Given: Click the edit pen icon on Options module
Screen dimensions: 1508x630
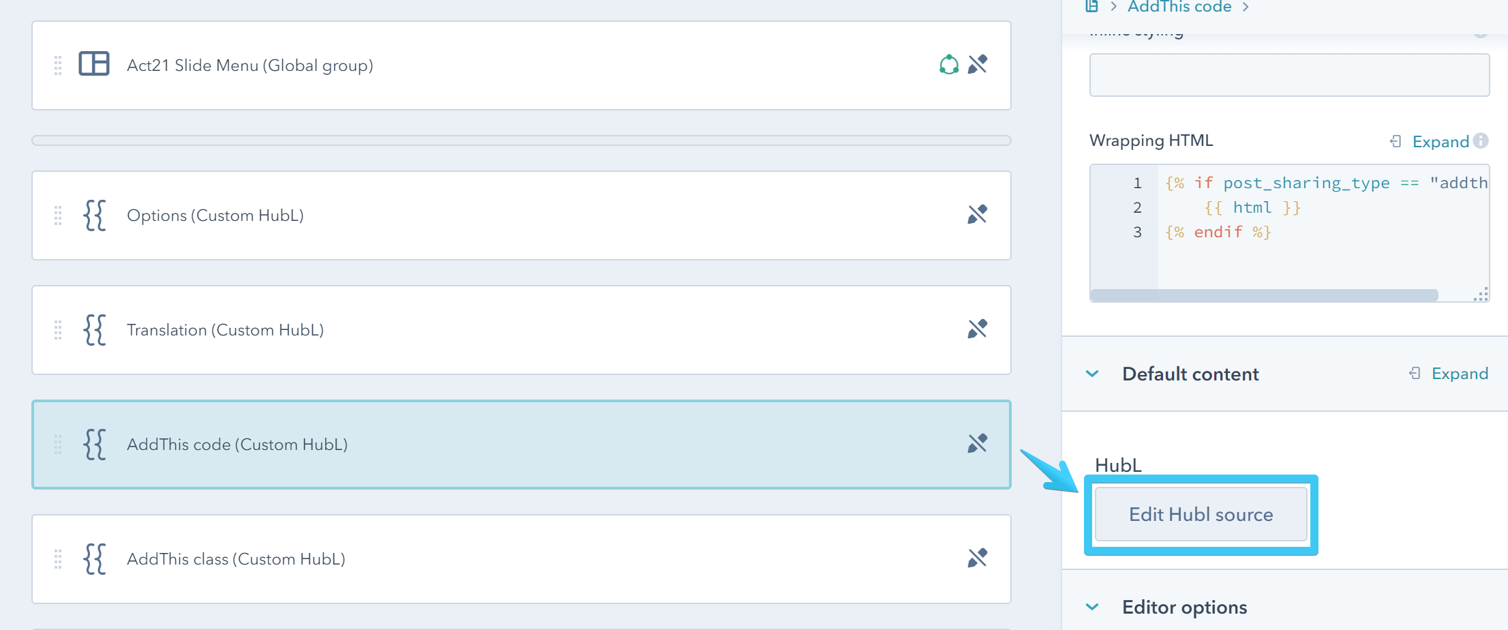Looking at the screenshot, I should 978,214.
